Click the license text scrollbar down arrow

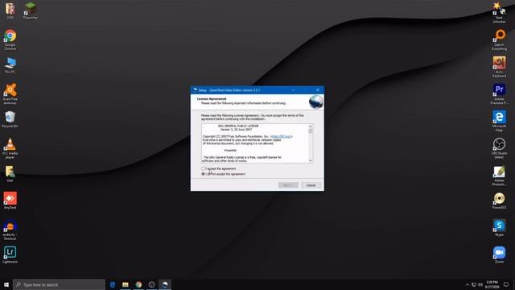tap(310, 160)
